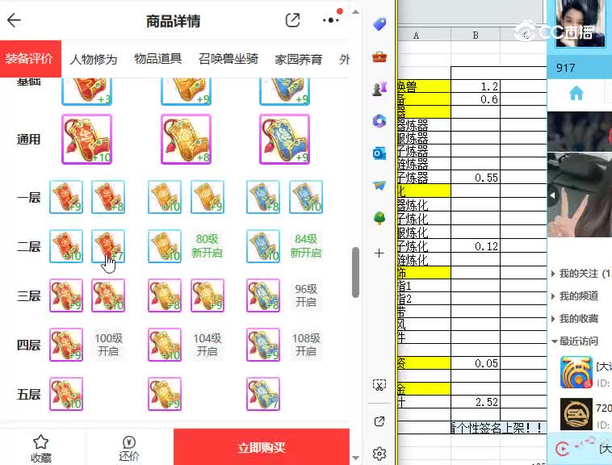Select 二层 red scroll +7
The height and width of the screenshot is (465, 612).
108,246
